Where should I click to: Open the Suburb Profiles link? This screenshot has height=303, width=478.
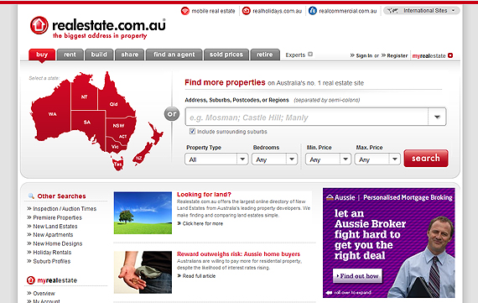(x=51, y=261)
